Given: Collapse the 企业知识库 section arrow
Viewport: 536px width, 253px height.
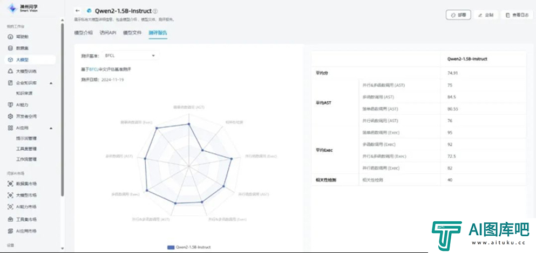Looking at the screenshot, I should pyautogui.click(x=51, y=83).
